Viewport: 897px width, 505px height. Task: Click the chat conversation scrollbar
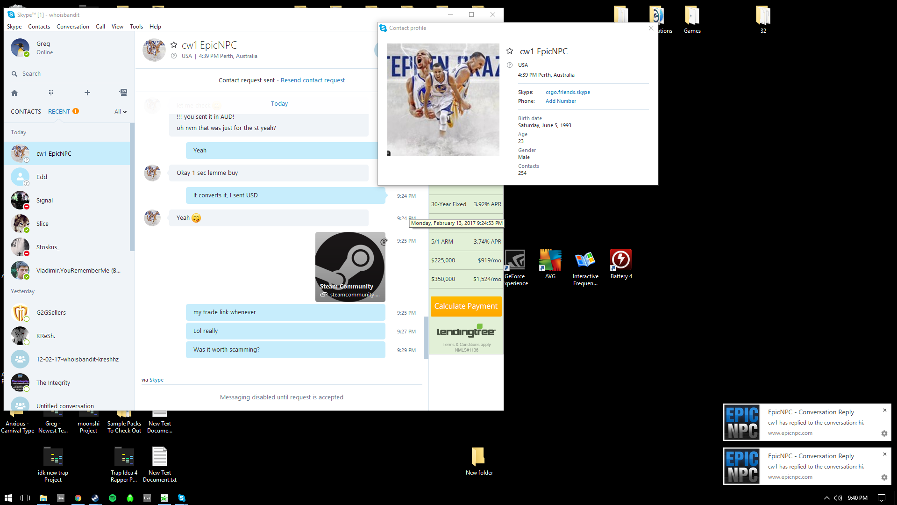click(426, 338)
